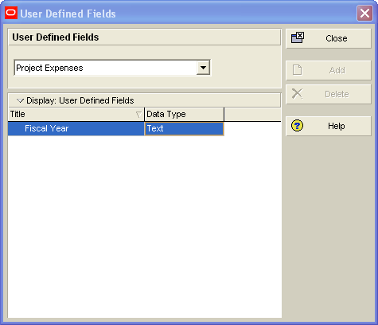This screenshot has width=378, height=325.
Task: Sort by the Data Type column header
Action: (x=185, y=114)
